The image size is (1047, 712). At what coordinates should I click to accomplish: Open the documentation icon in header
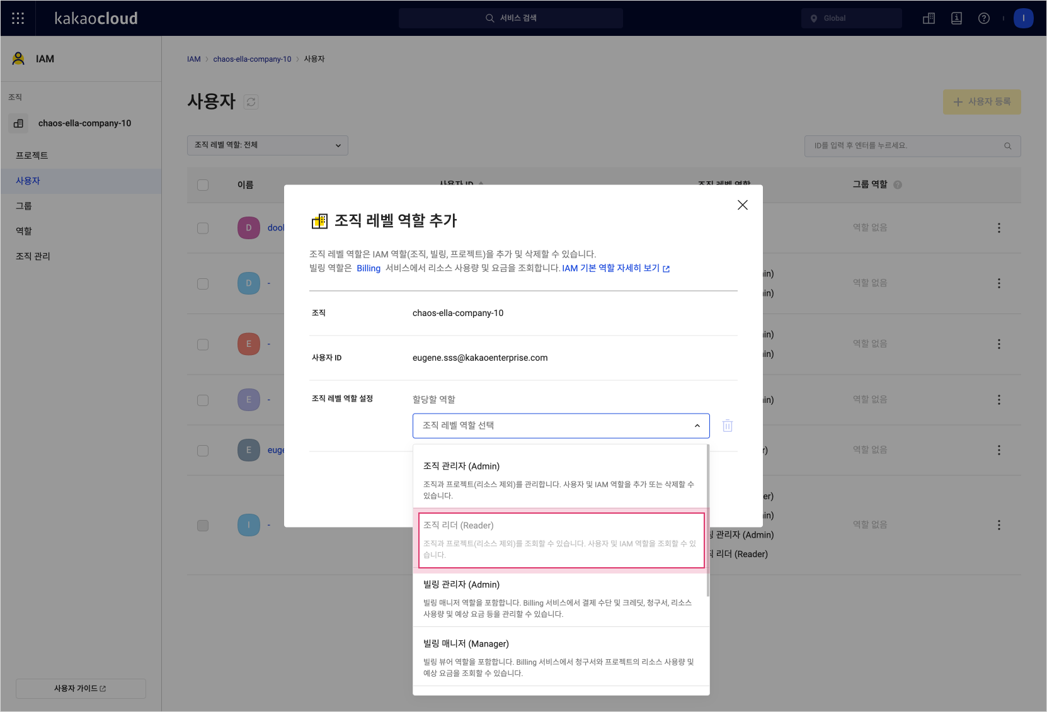[956, 18]
